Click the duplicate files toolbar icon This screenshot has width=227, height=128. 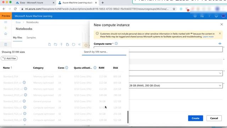(x=67, y=44)
